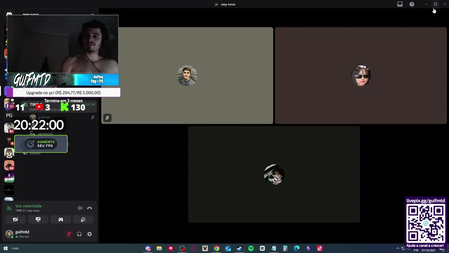Viewport: 449px width, 253px height.
Task: Open the Windows Start menu
Action: pyautogui.click(x=5, y=248)
